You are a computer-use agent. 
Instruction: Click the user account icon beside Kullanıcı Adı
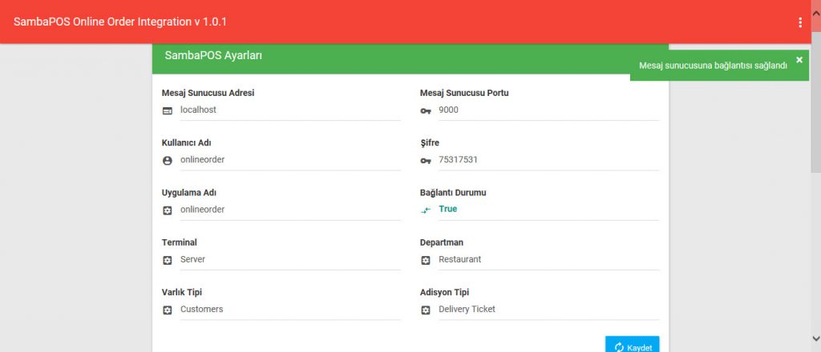click(168, 160)
